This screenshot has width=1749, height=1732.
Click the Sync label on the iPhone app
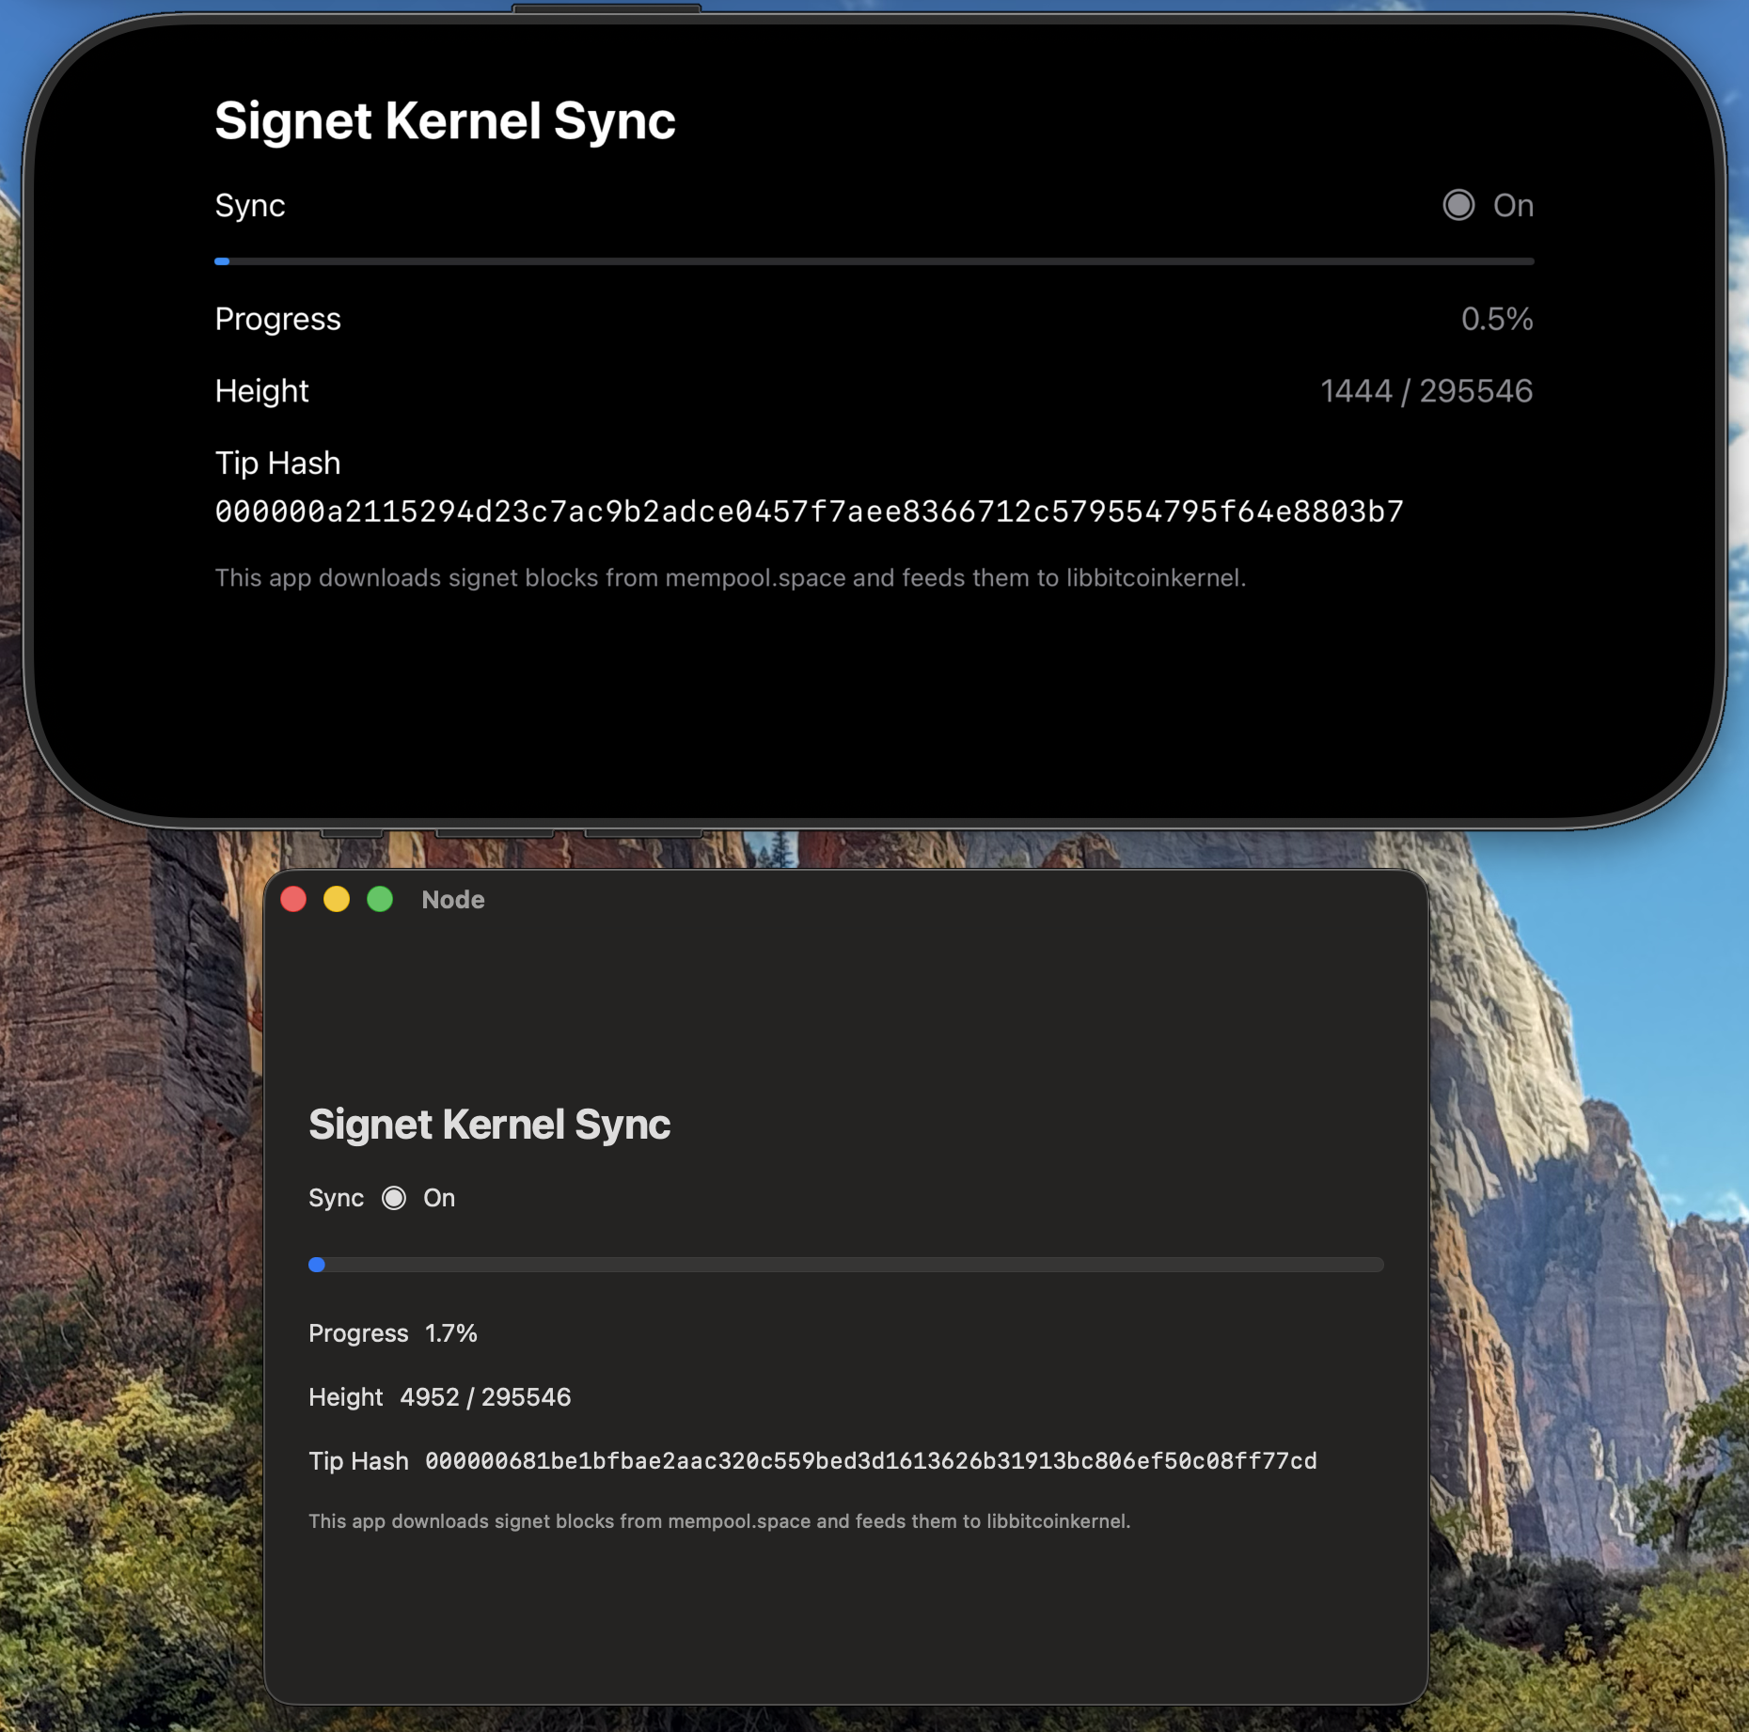tap(249, 205)
